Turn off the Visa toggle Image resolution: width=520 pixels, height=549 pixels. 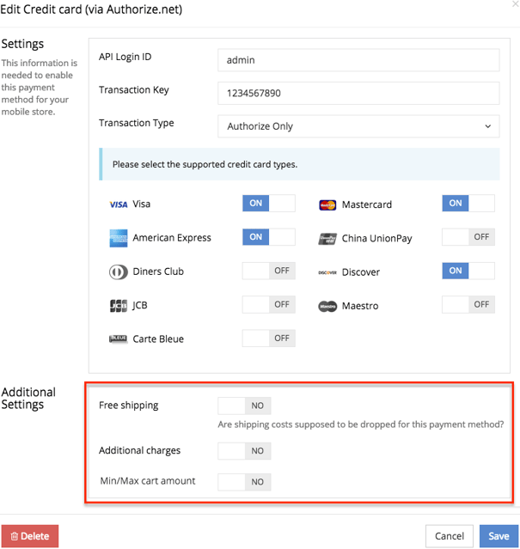(x=268, y=203)
